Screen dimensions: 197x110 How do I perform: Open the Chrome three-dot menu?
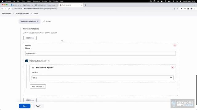click(x=195, y=9)
